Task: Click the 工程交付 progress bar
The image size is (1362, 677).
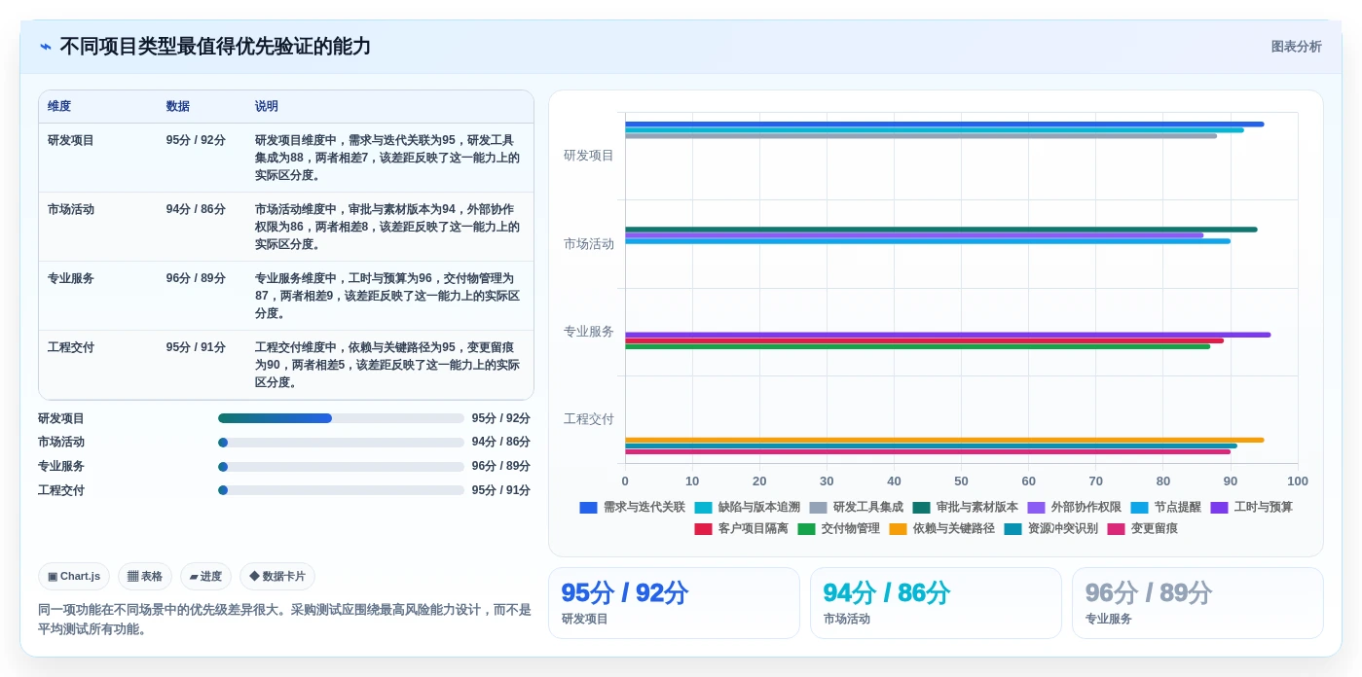Action: (x=341, y=490)
